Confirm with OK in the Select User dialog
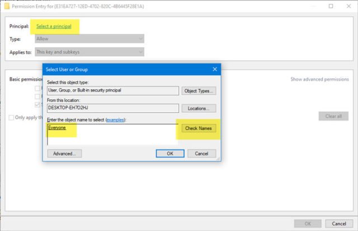The height and width of the screenshot is (231, 358). pos(170,153)
